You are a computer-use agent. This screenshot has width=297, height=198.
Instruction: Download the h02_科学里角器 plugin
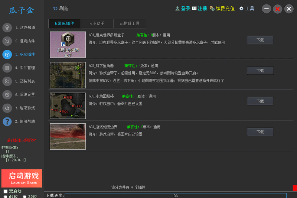260,71
